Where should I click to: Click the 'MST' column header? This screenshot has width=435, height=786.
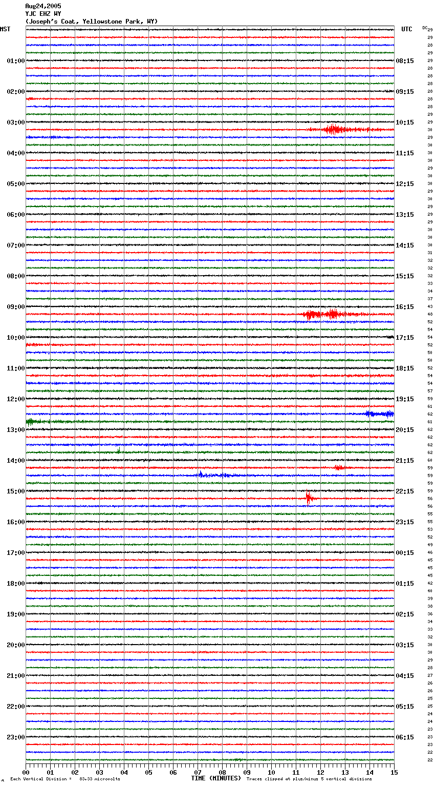coord(5,29)
